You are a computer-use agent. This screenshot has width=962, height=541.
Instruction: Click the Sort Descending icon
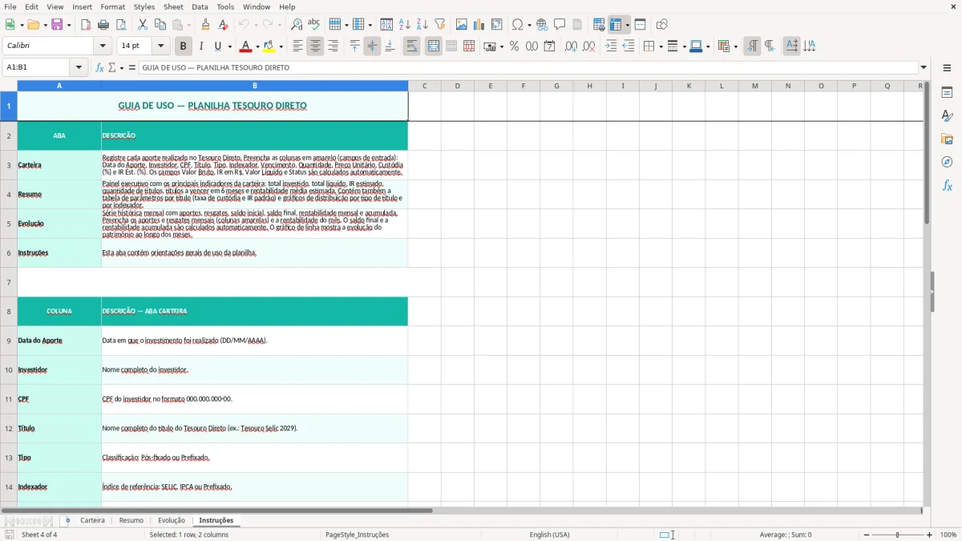tap(422, 25)
